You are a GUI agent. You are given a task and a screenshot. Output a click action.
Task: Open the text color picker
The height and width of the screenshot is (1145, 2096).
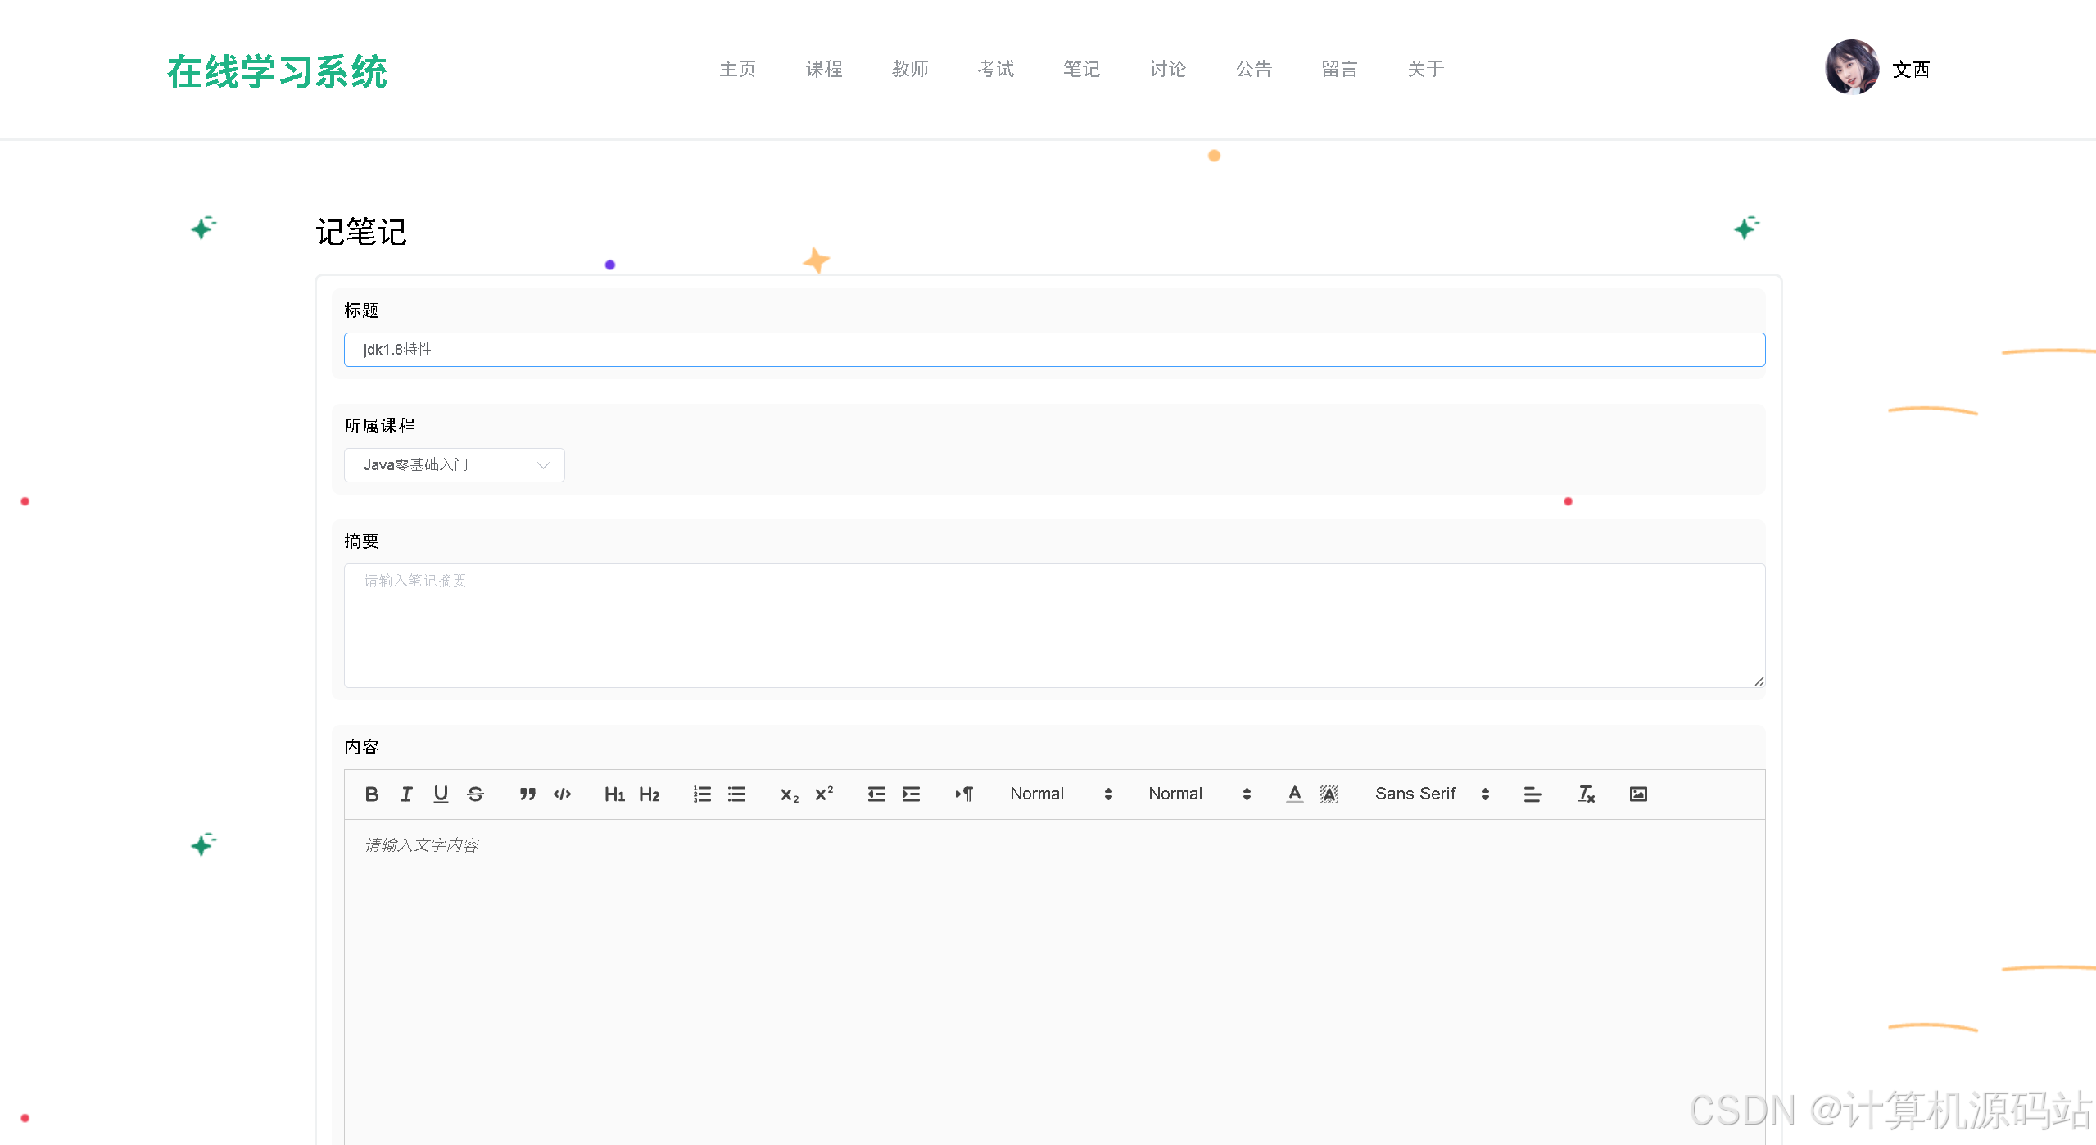[1294, 794]
